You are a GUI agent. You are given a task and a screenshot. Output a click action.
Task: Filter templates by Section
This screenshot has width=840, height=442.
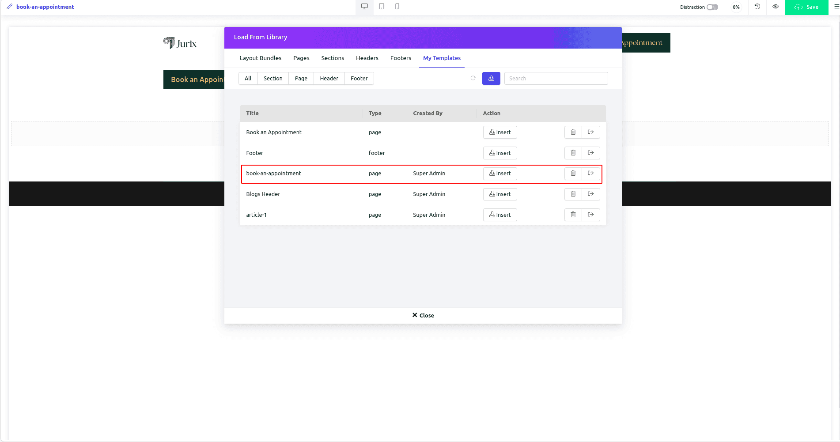(x=273, y=78)
